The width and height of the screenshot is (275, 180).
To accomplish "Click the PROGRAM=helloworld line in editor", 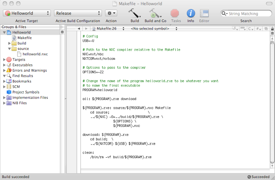I will point(100,90).
